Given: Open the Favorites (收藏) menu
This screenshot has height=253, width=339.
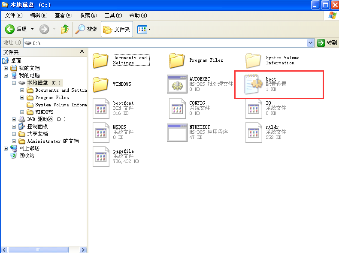Looking at the screenshot, I should [88, 15].
